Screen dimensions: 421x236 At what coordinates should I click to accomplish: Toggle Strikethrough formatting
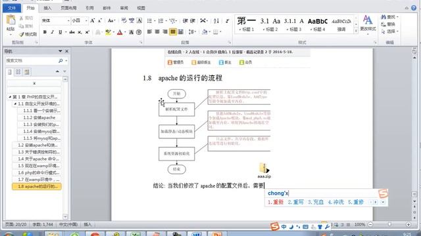(72, 32)
